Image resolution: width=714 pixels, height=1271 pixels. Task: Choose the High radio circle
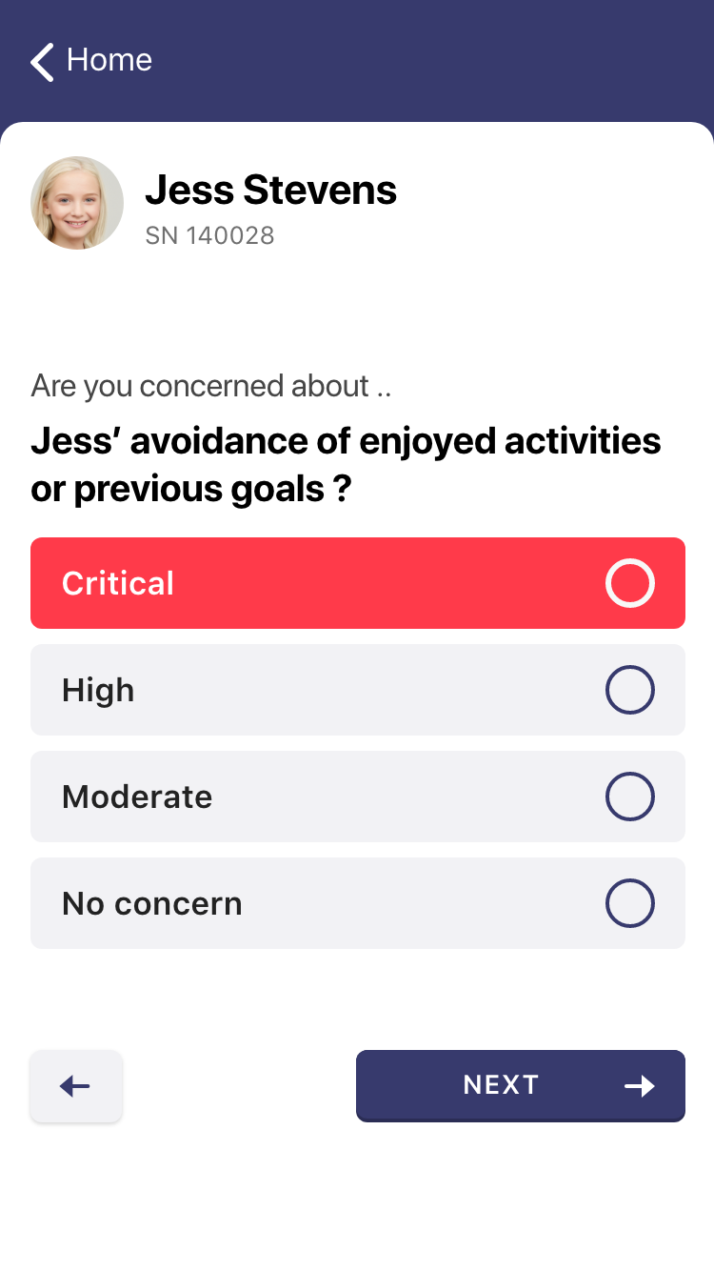click(629, 690)
